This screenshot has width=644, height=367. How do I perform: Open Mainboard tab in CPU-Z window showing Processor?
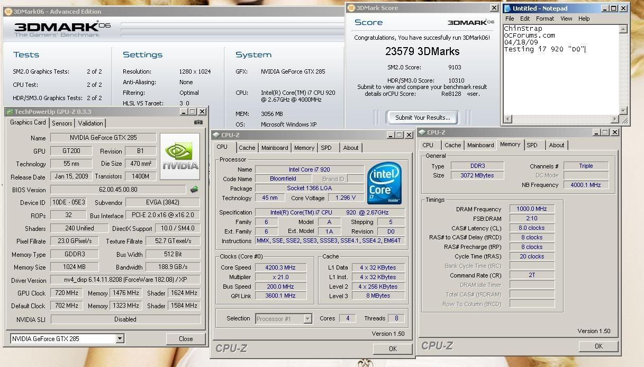[275, 148]
